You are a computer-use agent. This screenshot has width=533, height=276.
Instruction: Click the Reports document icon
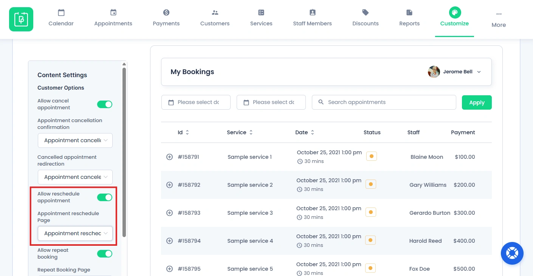(409, 12)
